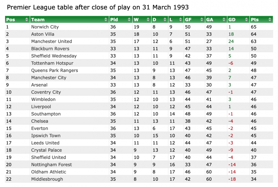Screen dimensions: 278x187
Task: Click the sort arrows beside GD header
Action: 247,19
